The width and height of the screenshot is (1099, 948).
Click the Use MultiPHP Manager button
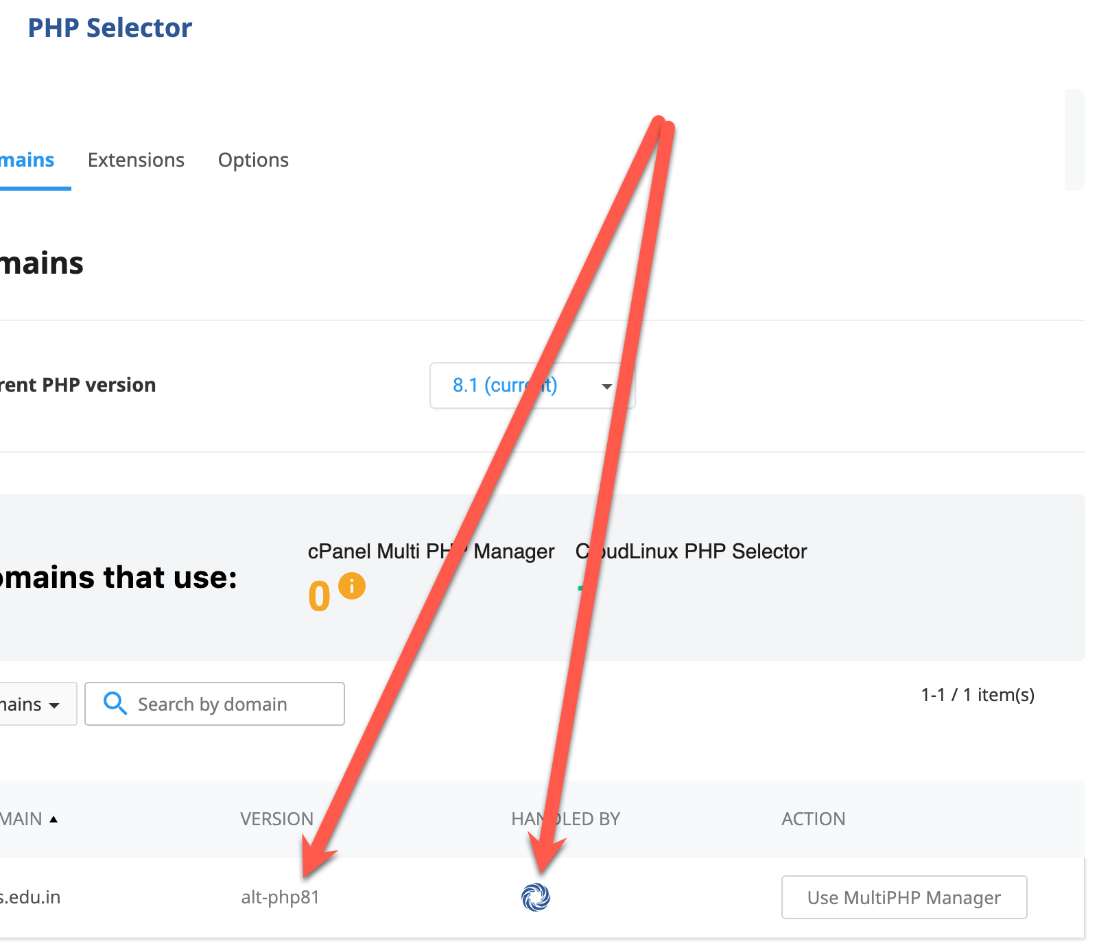(904, 897)
